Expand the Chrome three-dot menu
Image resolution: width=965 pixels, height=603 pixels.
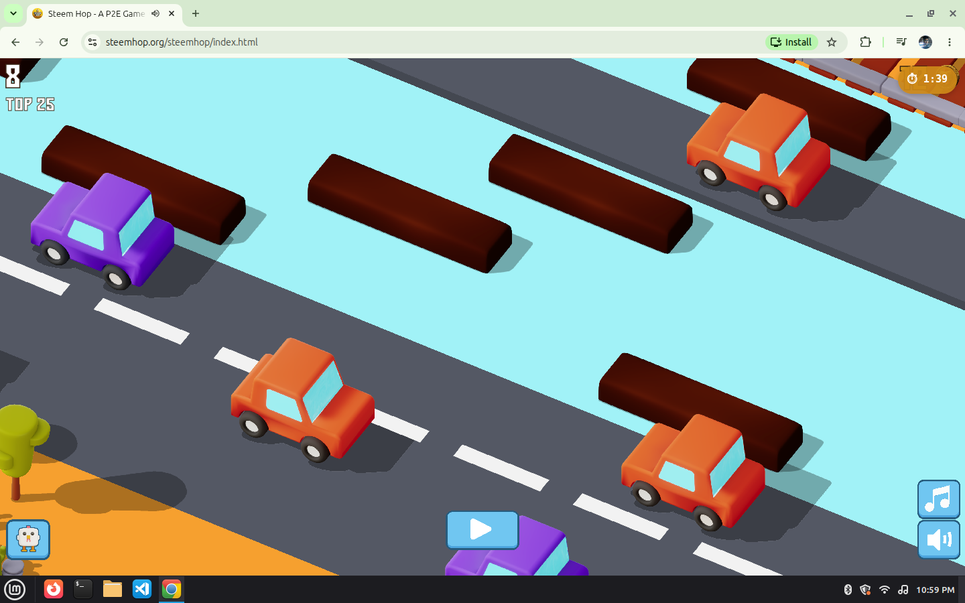tap(950, 42)
